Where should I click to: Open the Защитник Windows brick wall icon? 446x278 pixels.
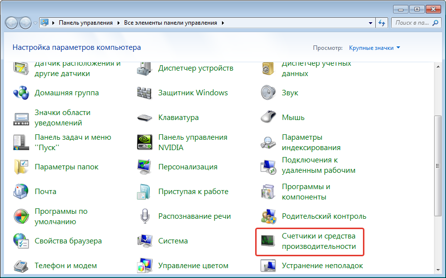[144, 93]
